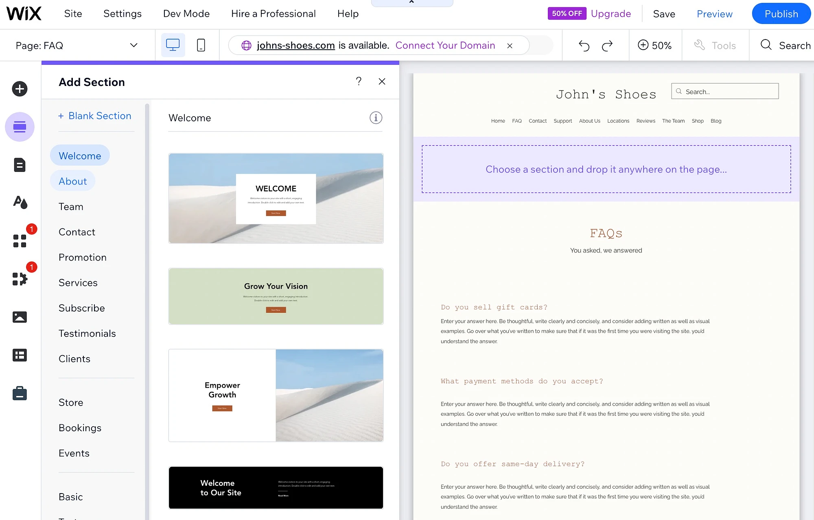Click the mobile preview icon

pyautogui.click(x=201, y=44)
